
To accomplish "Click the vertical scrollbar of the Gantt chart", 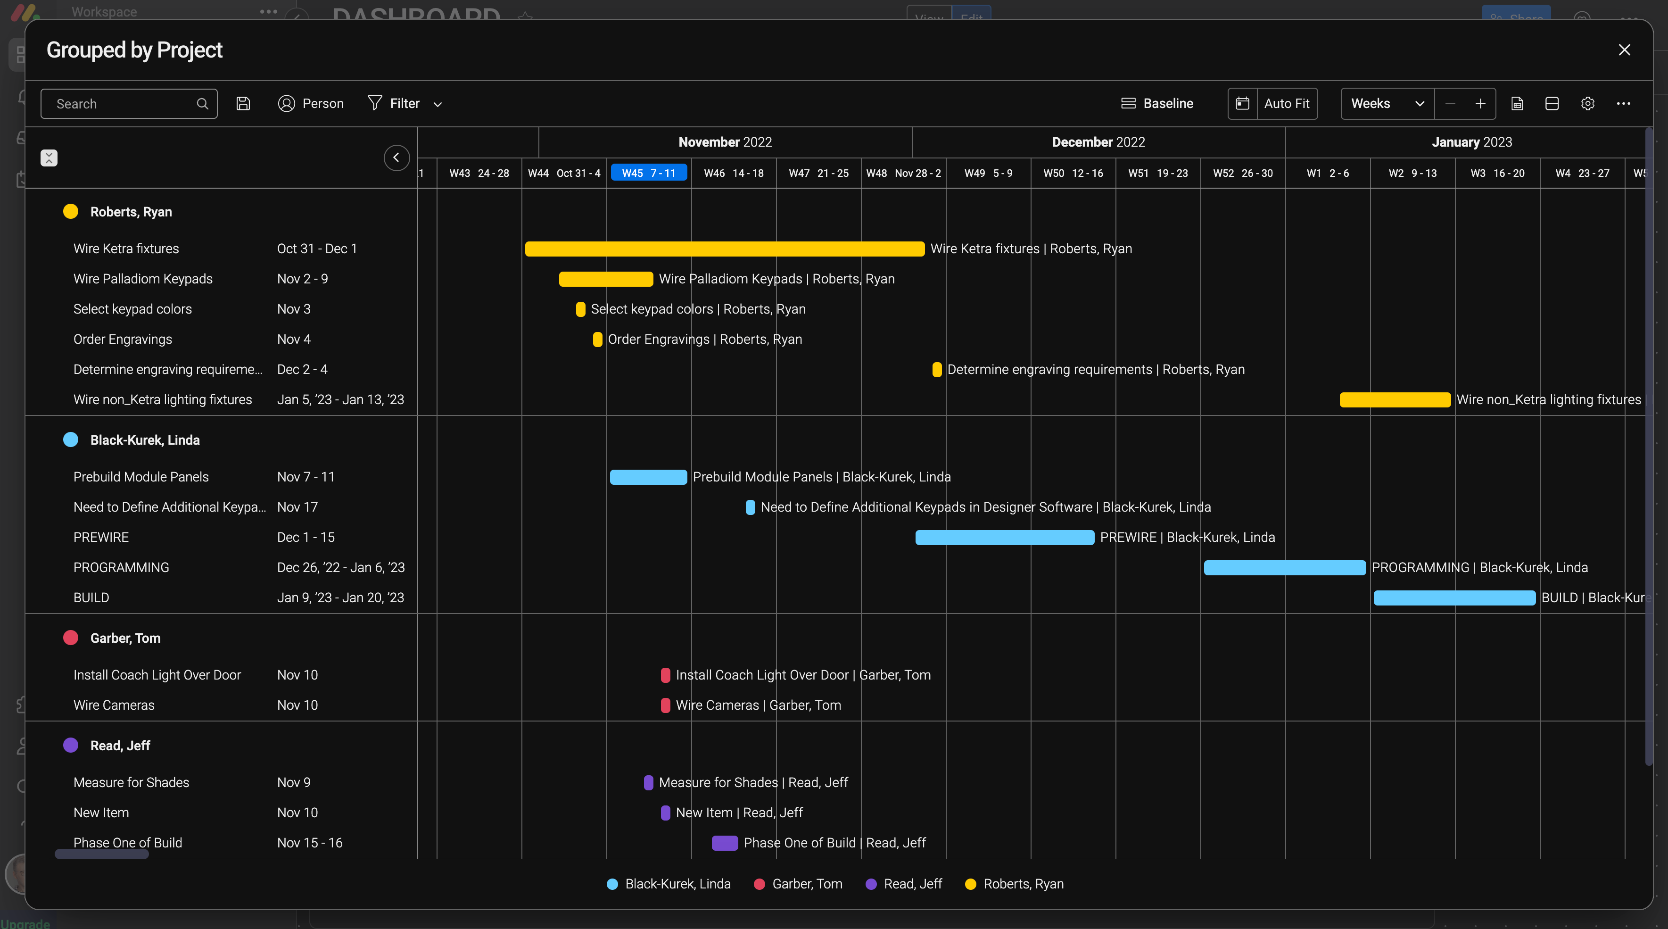I will pos(1649,447).
